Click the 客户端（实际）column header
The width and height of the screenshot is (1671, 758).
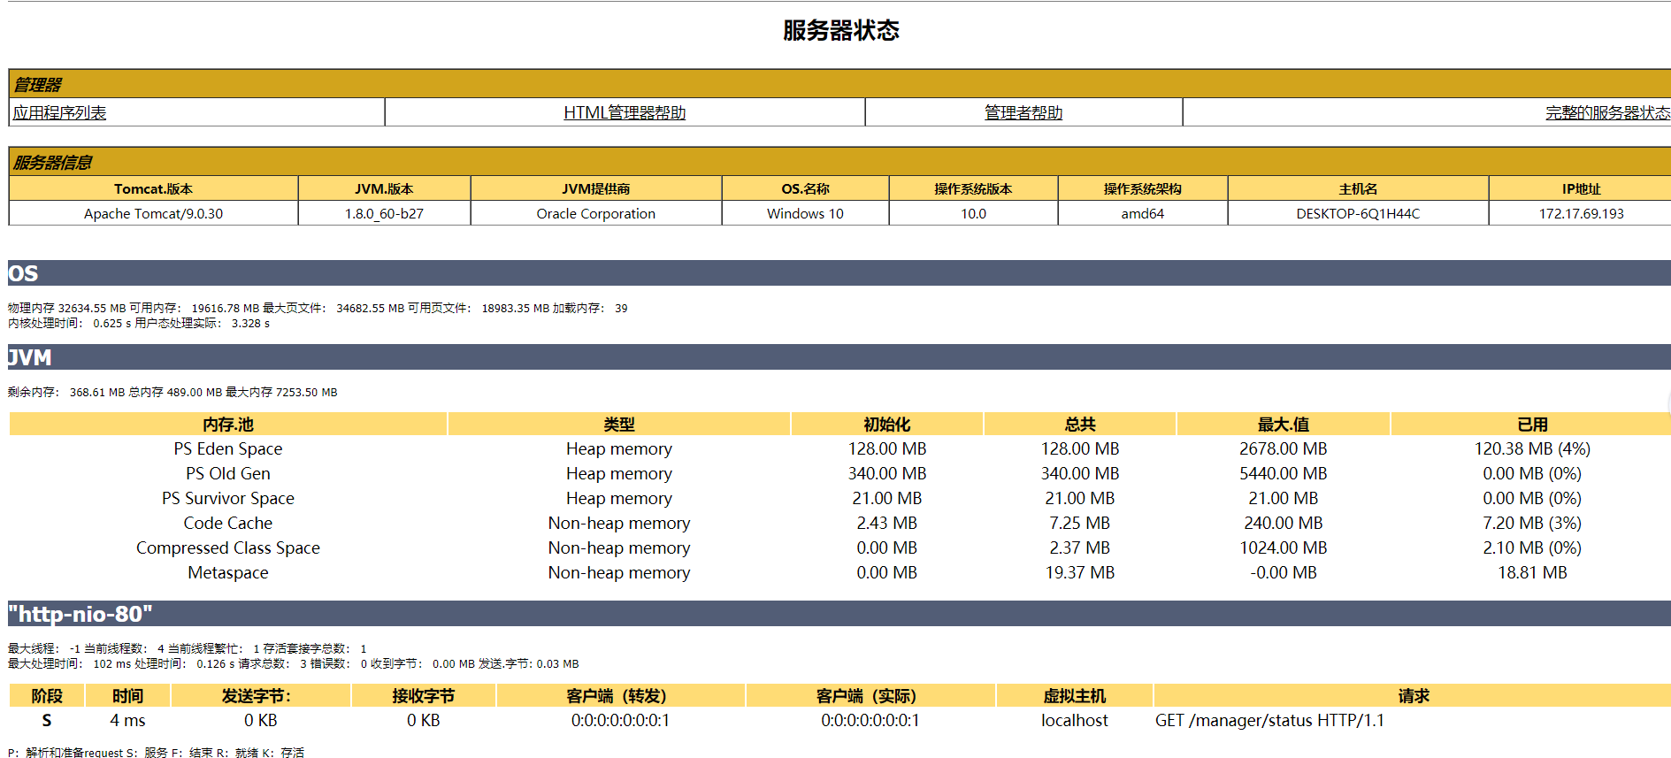point(870,695)
